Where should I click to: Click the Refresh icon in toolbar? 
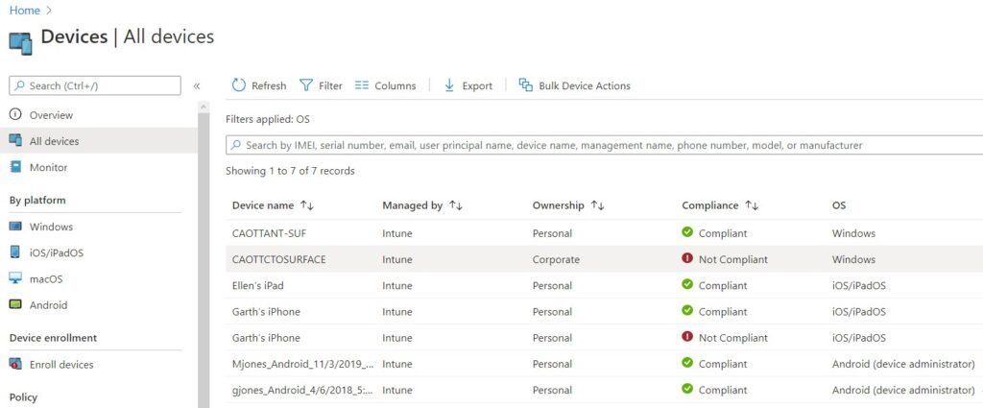(239, 85)
